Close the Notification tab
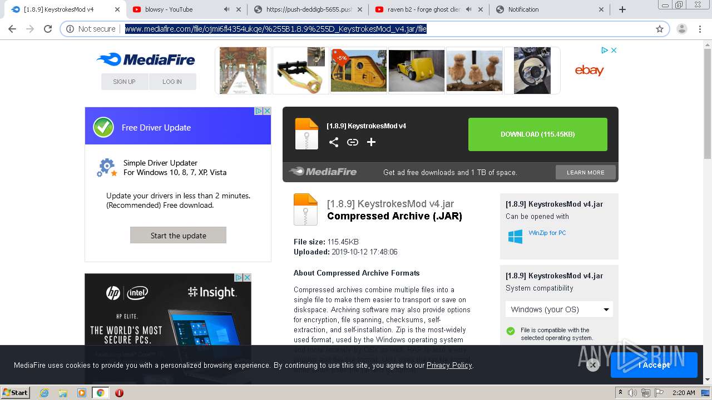This screenshot has width=712, height=400. click(x=601, y=9)
